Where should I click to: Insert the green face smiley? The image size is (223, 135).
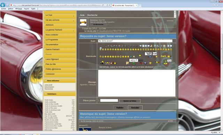[x=133, y=63]
